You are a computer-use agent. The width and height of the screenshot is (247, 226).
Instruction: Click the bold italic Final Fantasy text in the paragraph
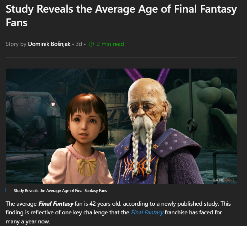click(x=56, y=204)
